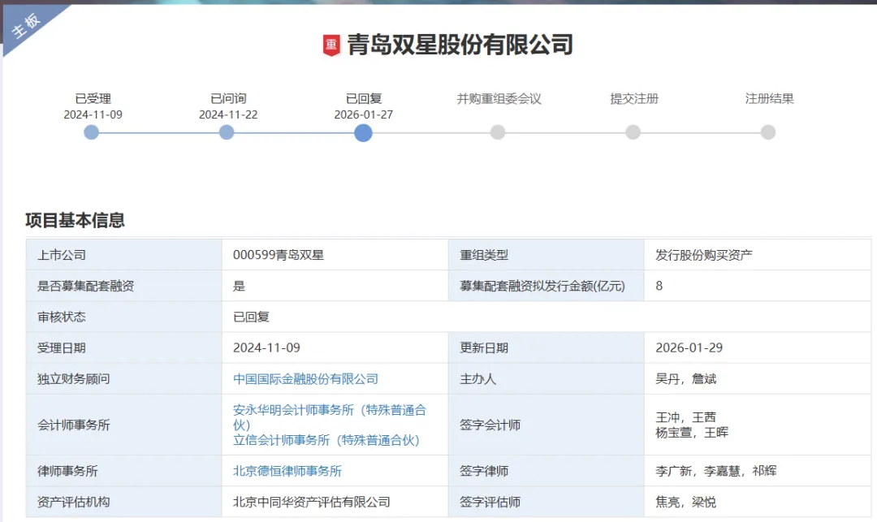The width and height of the screenshot is (877, 522).
Task: Click the 受理日期 row label
Action: pyautogui.click(x=62, y=347)
